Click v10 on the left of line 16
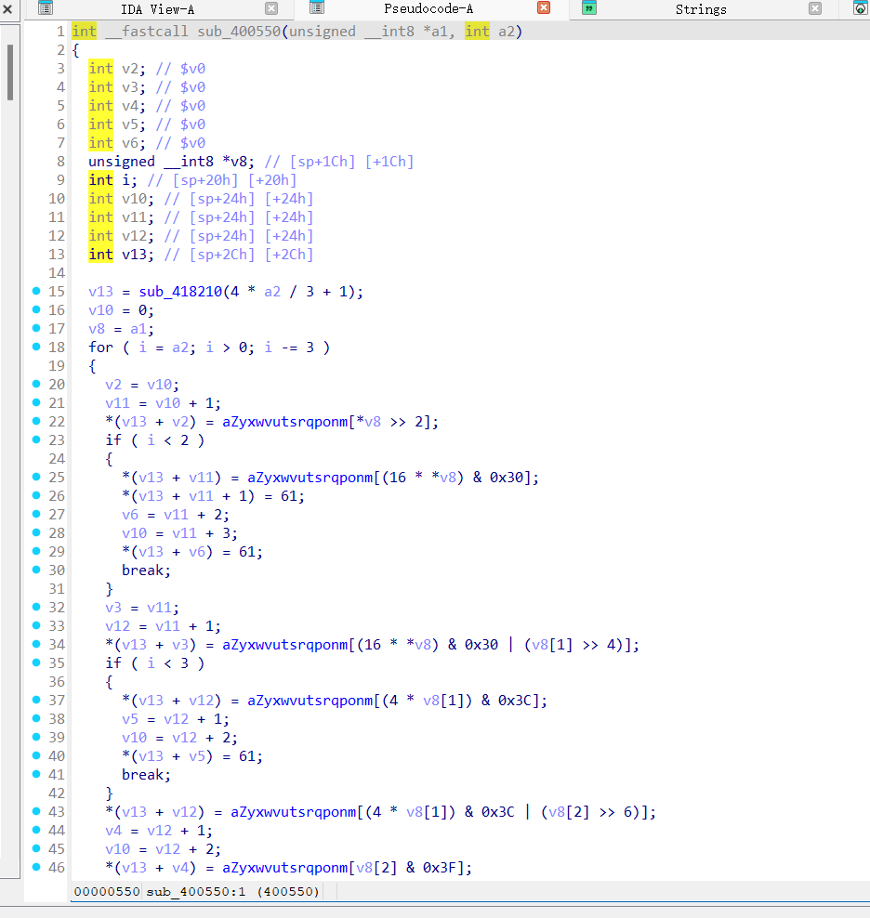 pos(100,310)
